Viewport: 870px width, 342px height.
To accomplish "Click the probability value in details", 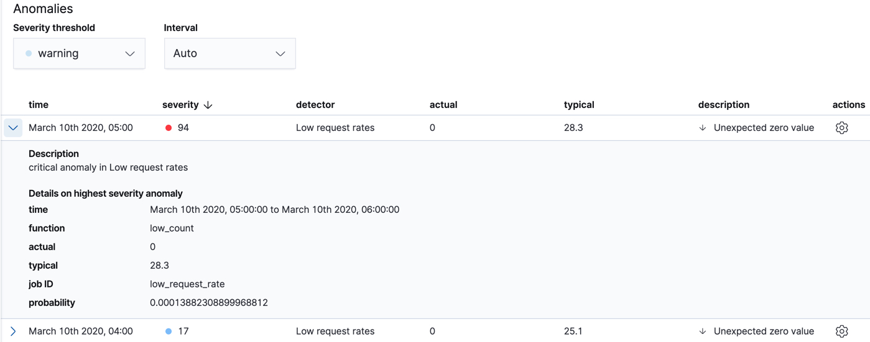I will (x=209, y=303).
